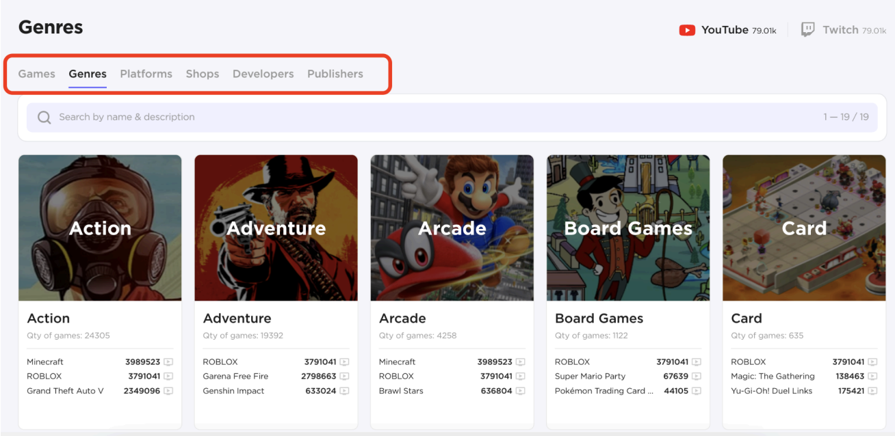This screenshot has width=895, height=436.
Task: Open Minecraft in the Action card list
Action: (x=45, y=362)
